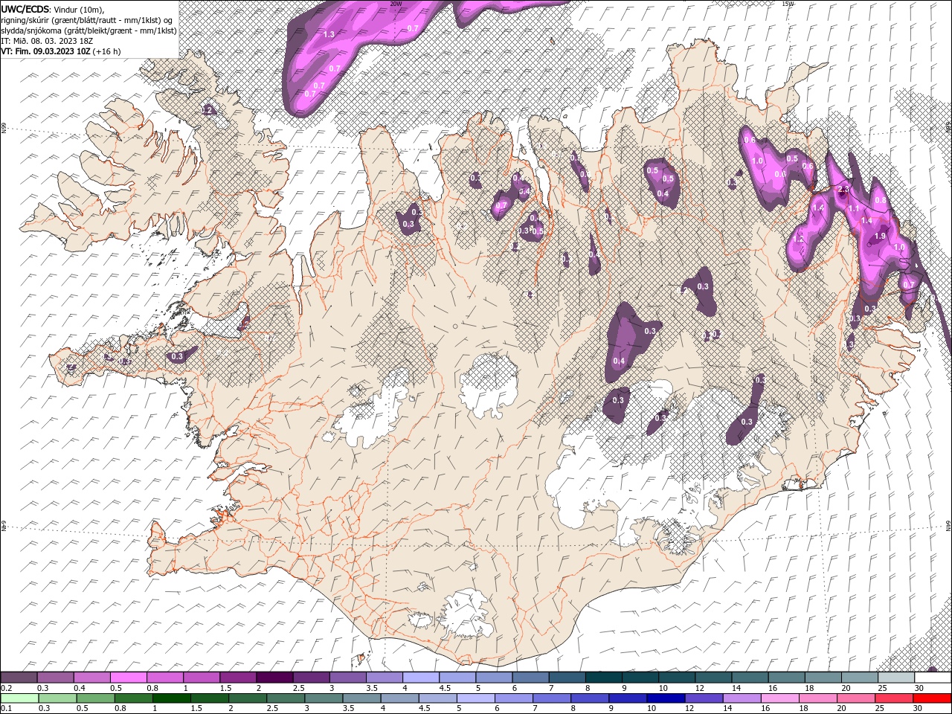Click the slate blue swatch above upper 6
The width and height of the screenshot is (952, 714).
coord(530,678)
